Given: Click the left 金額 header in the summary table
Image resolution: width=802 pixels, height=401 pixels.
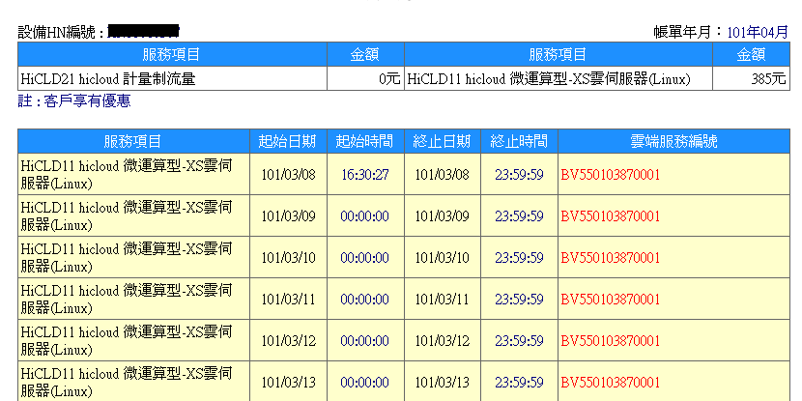Looking at the screenshot, I should 365,54.
